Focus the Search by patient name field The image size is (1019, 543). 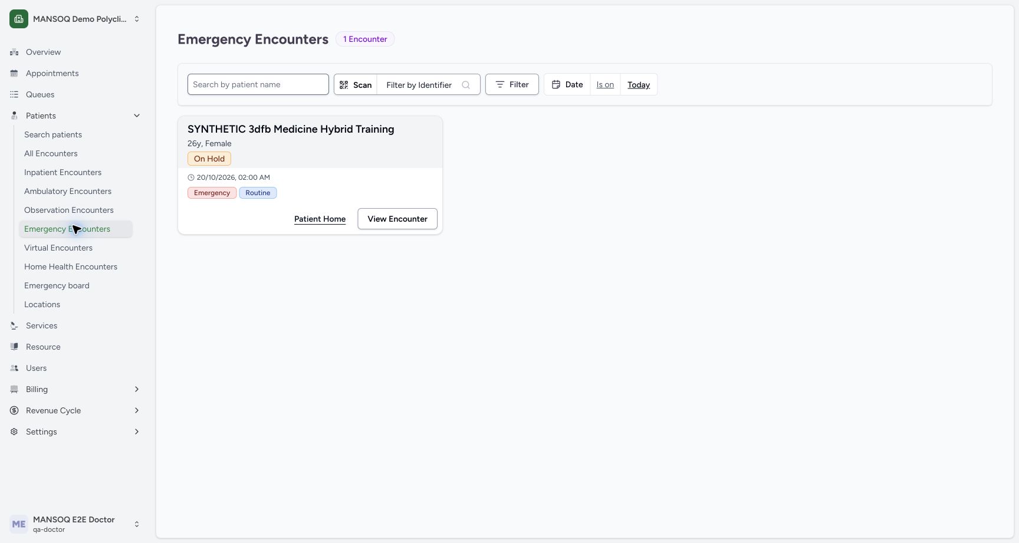(258, 84)
